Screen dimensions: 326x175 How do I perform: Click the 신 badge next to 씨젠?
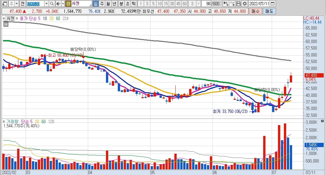click(68, 4)
